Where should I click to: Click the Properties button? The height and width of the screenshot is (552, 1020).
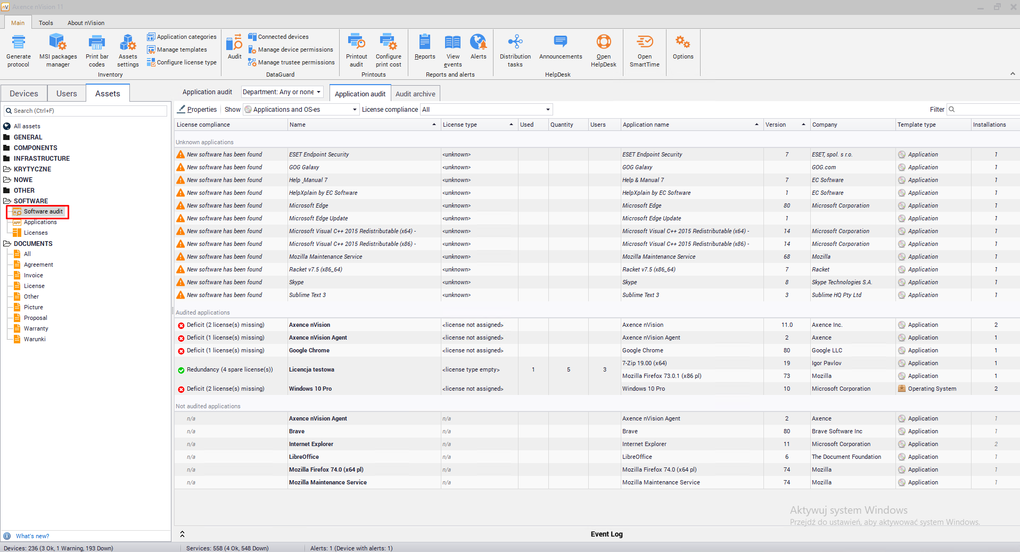point(197,110)
